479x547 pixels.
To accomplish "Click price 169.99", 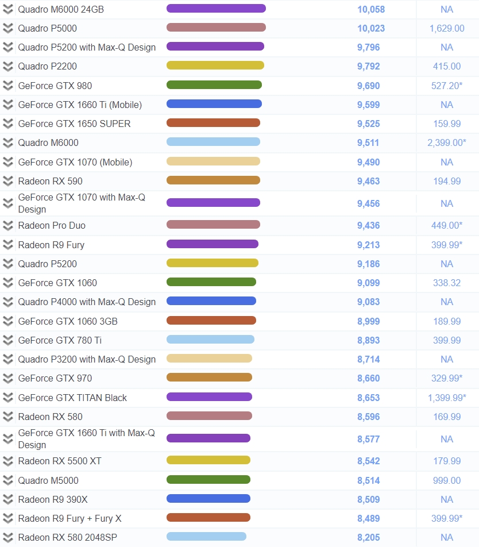I will [447, 417].
